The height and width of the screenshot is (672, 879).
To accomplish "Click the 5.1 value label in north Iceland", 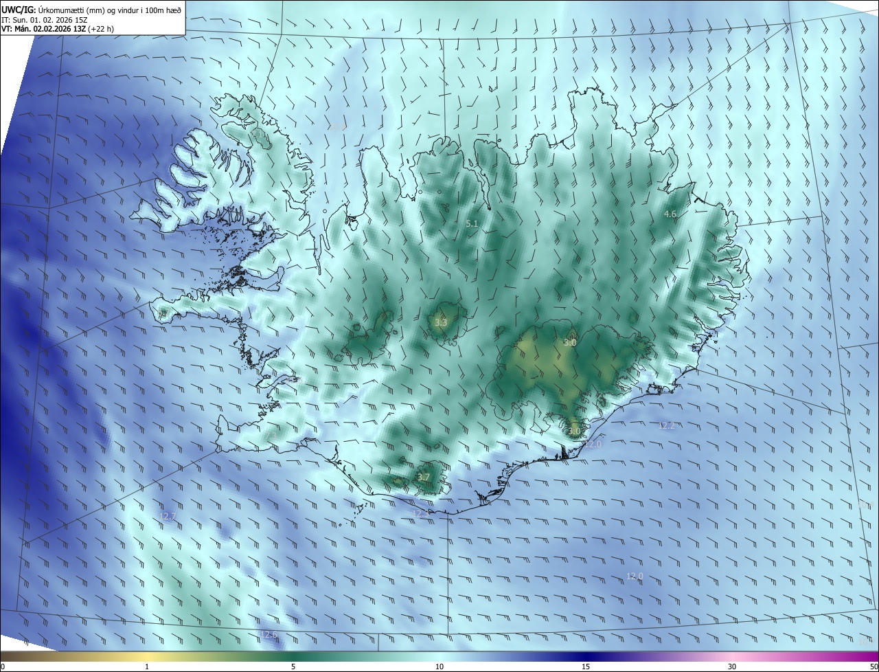I will pos(472,224).
